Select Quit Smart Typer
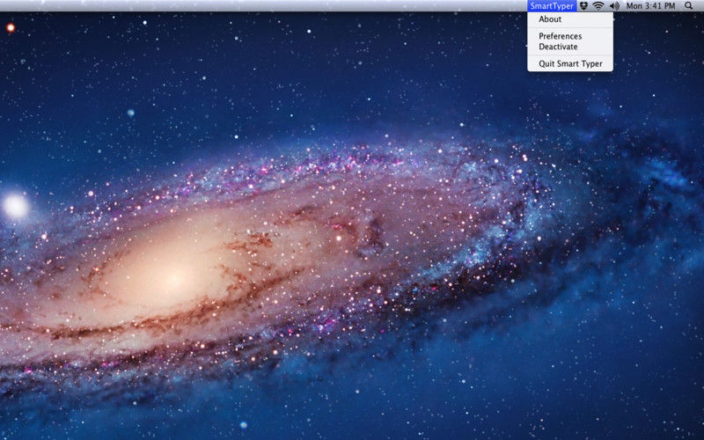The width and height of the screenshot is (704, 440). pos(570,63)
